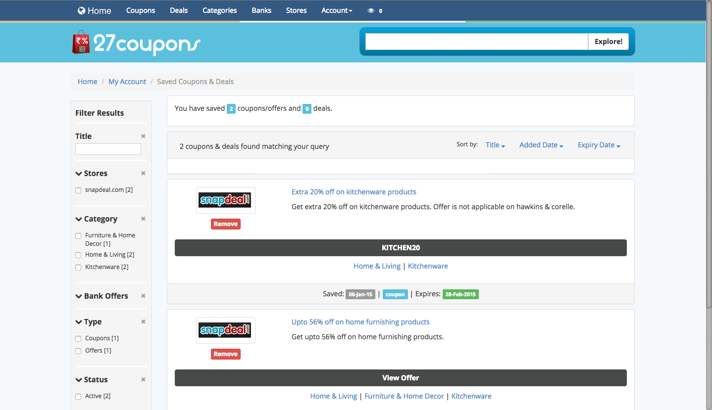
Task: Sort results by Added Date
Action: [x=541, y=145]
